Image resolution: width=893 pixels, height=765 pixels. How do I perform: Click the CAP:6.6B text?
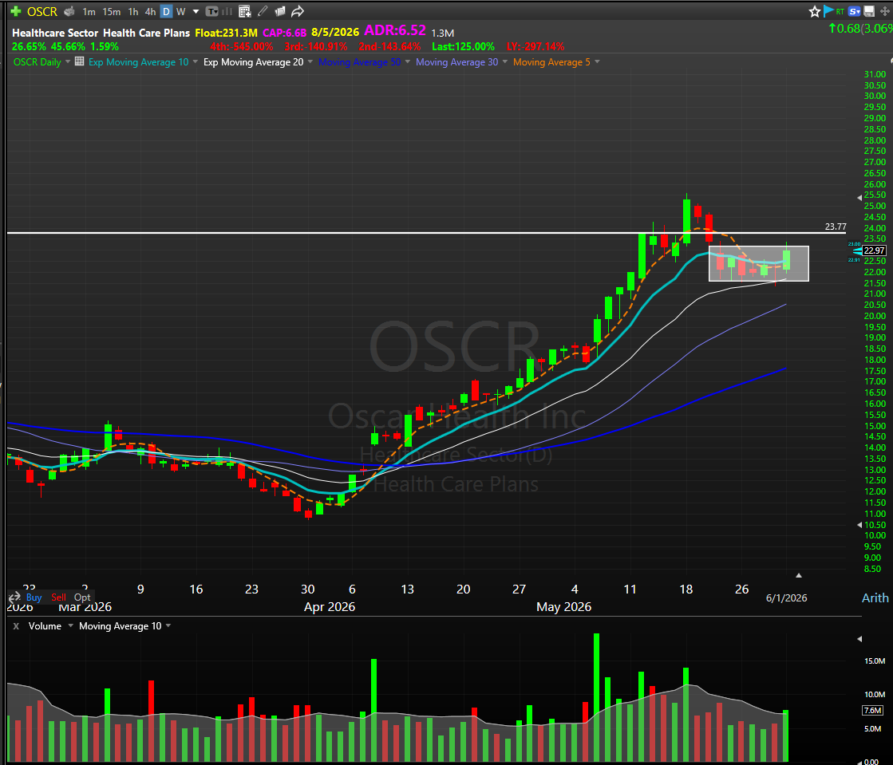[284, 33]
